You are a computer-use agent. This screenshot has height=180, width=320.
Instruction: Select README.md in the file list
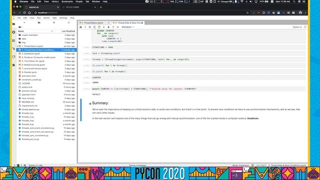[x=46, y=102]
